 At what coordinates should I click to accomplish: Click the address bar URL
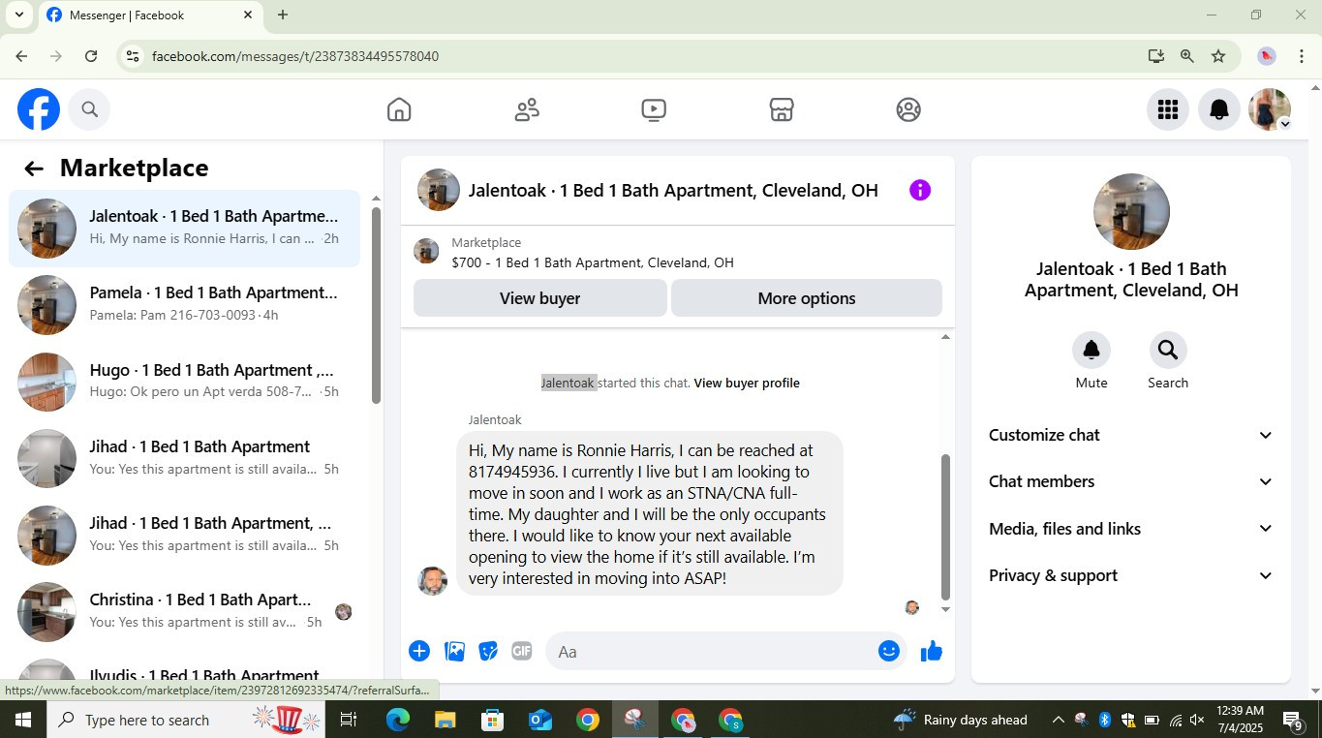pyautogui.click(x=295, y=56)
